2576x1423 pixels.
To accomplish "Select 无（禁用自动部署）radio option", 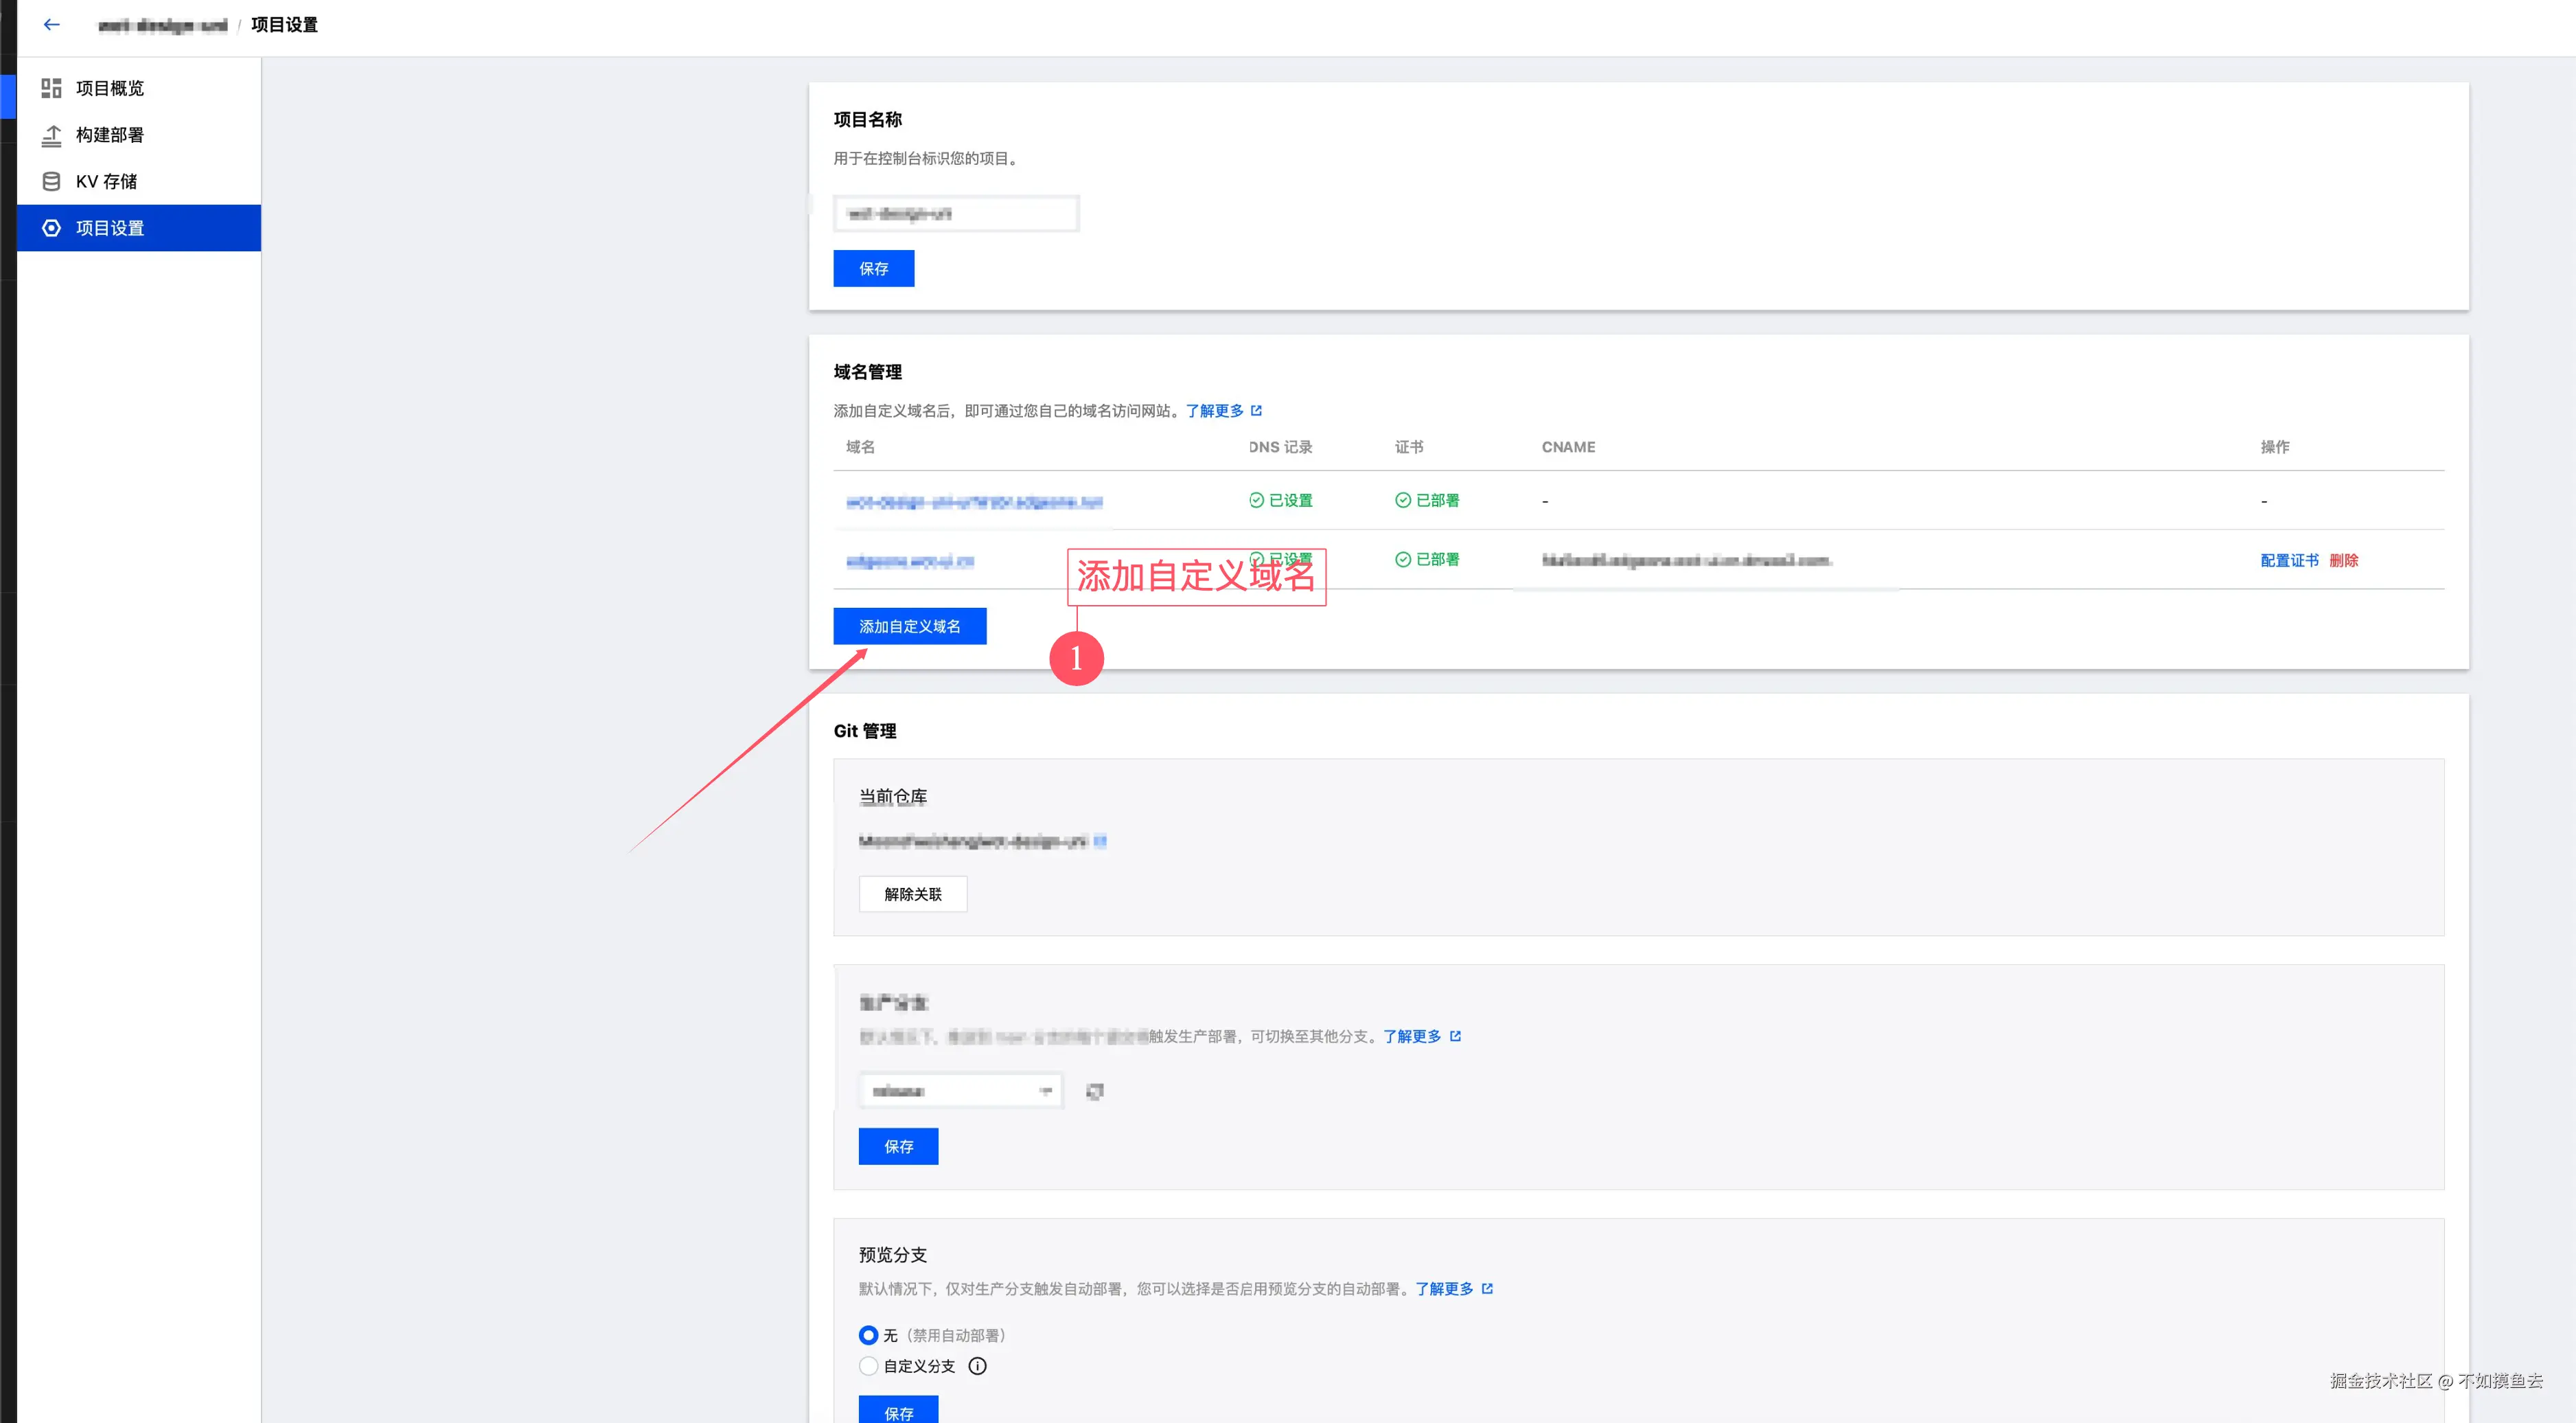I will (x=868, y=1335).
